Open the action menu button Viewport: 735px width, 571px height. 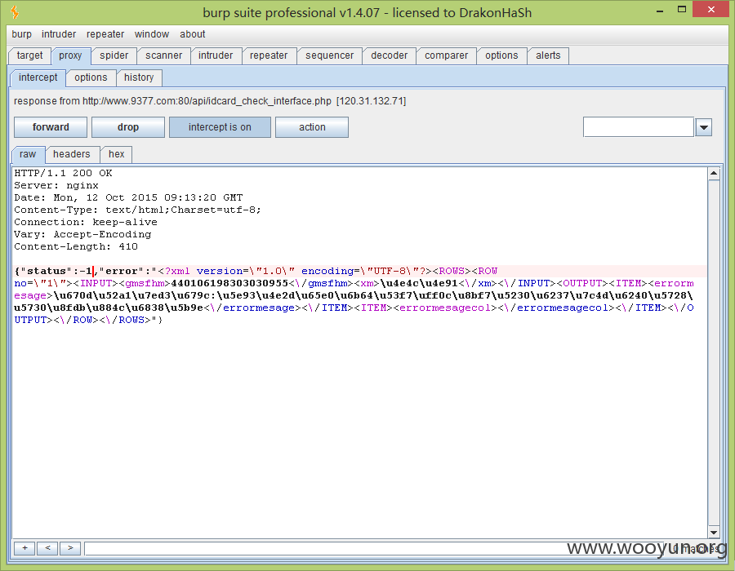[x=312, y=127]
